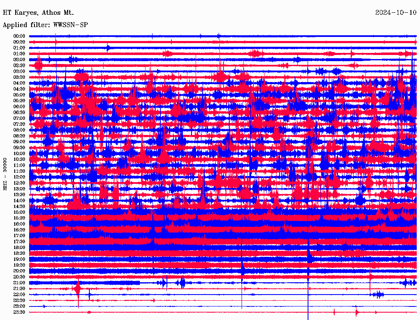This screenshot has height=320, width=420.
Task: Select the 12:00 time label
Action: pyautogui.click(x=19, y=177)
